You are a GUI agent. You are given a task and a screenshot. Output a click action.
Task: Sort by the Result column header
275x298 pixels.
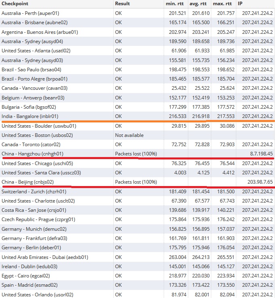[123, 4]
